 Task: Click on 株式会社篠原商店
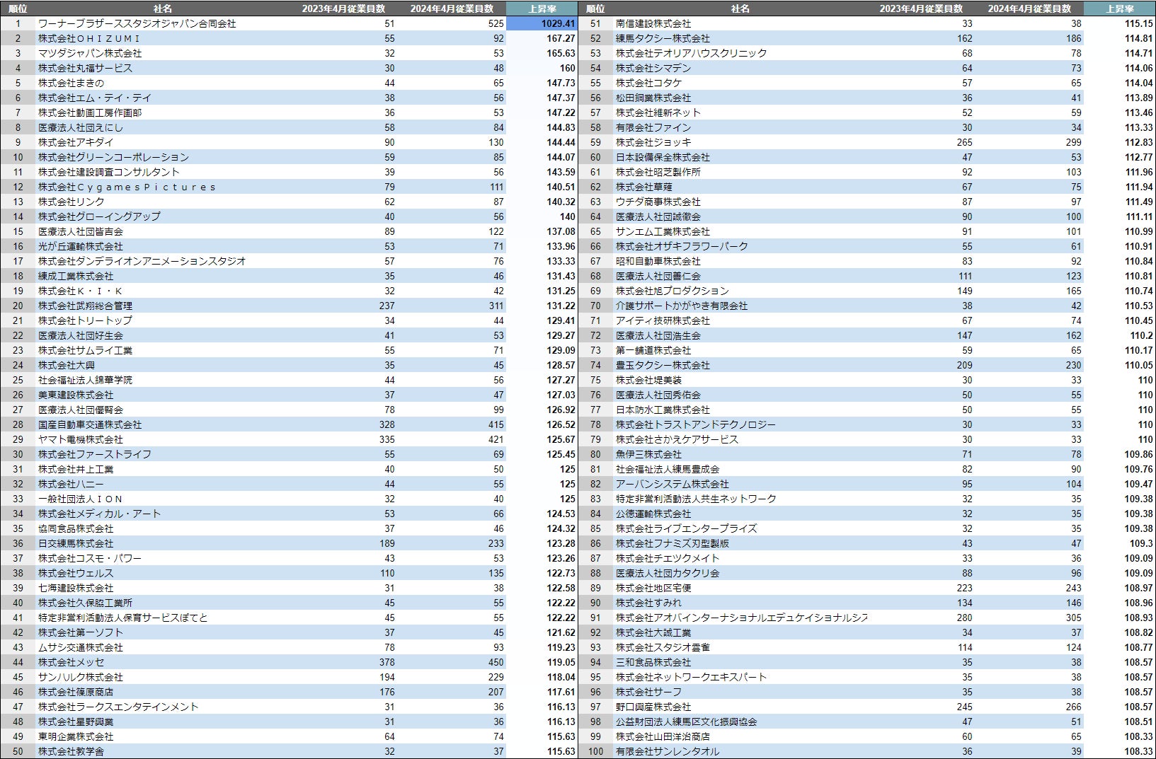click(x=76, y=692)
